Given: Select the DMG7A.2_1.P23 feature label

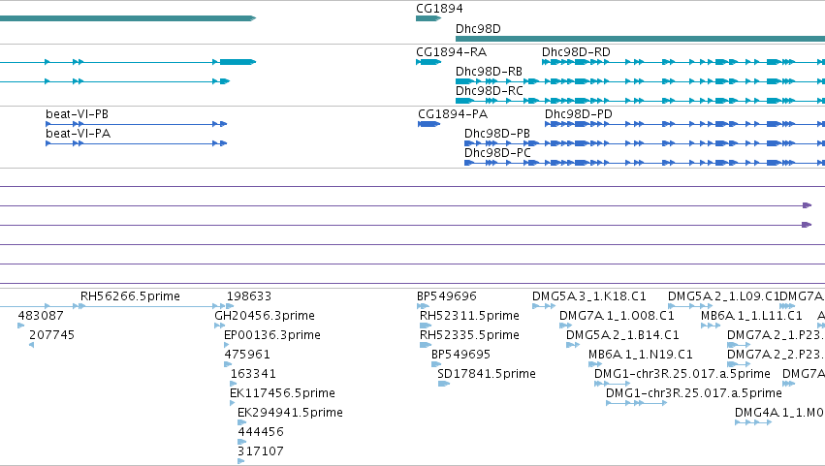Looking at the screenshot, I should coord(776,335).
